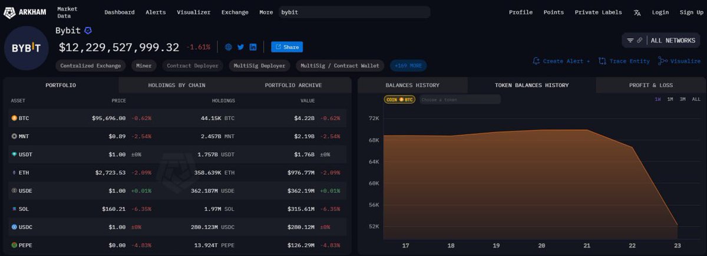Go to Alerts page

pyautogui.click(x=156, y=12)
